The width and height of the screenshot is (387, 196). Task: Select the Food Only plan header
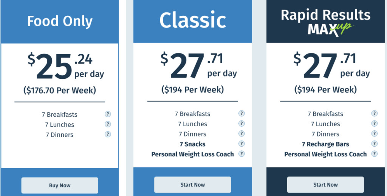point(60,21)
